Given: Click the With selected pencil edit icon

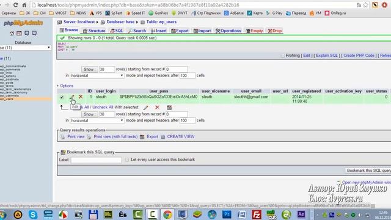Looking at the screenshot, I should (146, 108).
